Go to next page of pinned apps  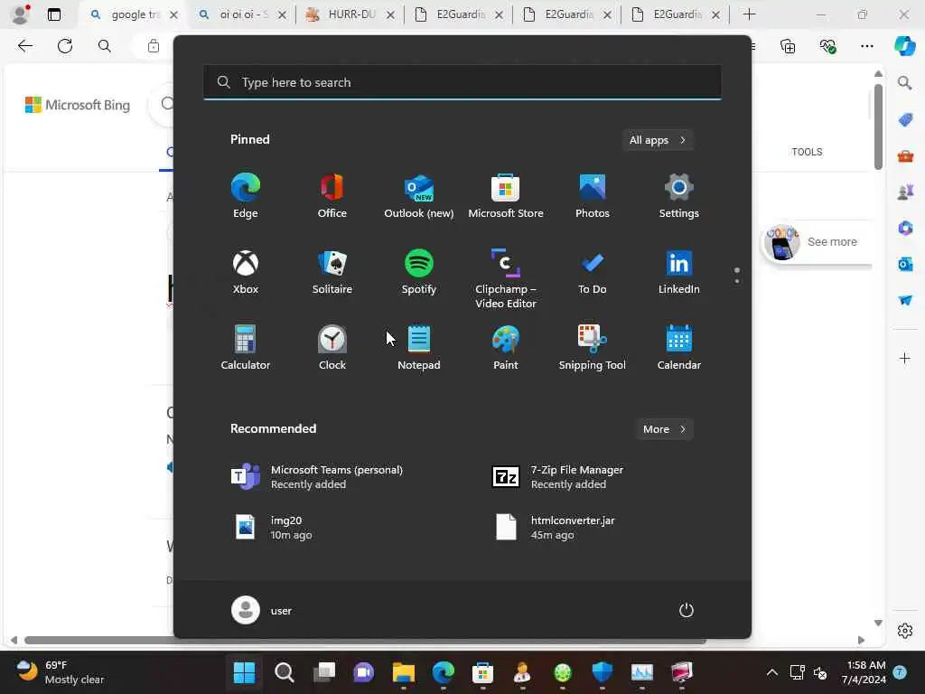pos(737,281)
